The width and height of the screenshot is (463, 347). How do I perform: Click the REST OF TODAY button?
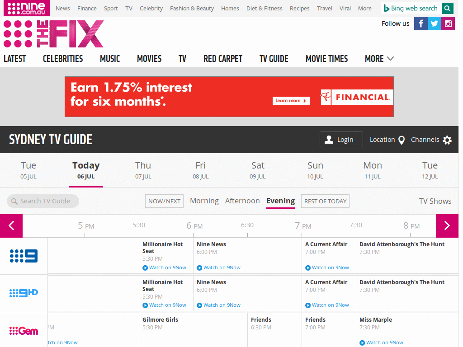[325, 201]
